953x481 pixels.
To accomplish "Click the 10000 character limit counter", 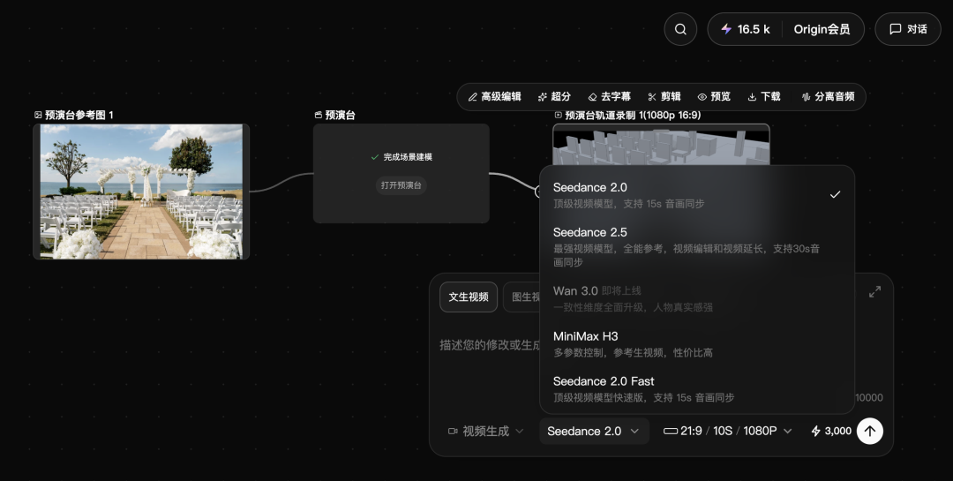I will (868, 398).
